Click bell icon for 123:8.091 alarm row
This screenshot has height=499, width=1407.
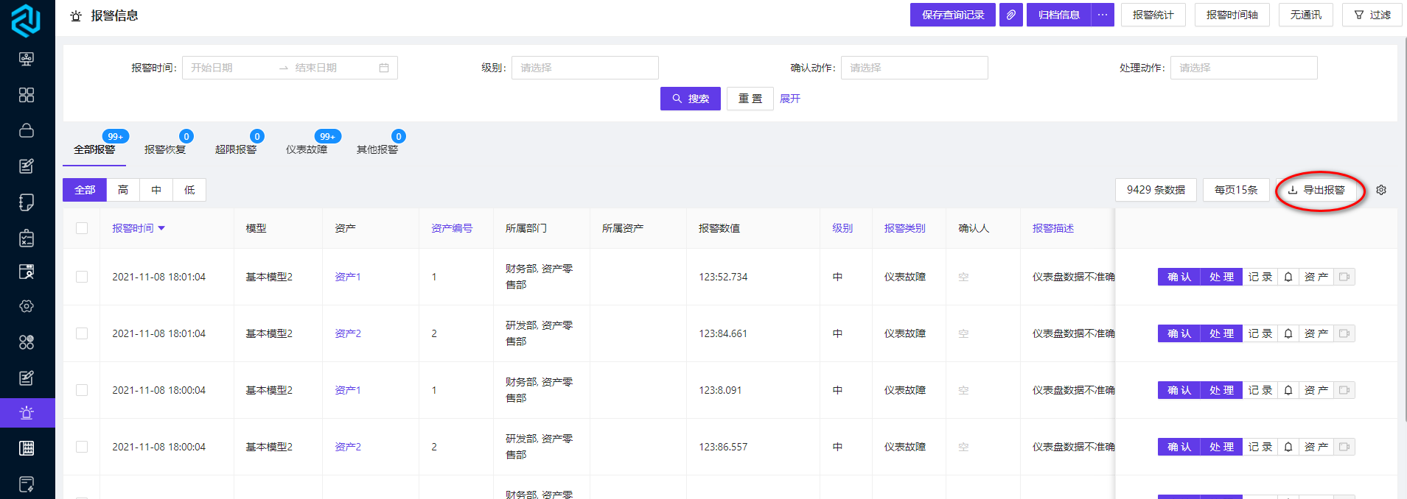click(1288, 390)
